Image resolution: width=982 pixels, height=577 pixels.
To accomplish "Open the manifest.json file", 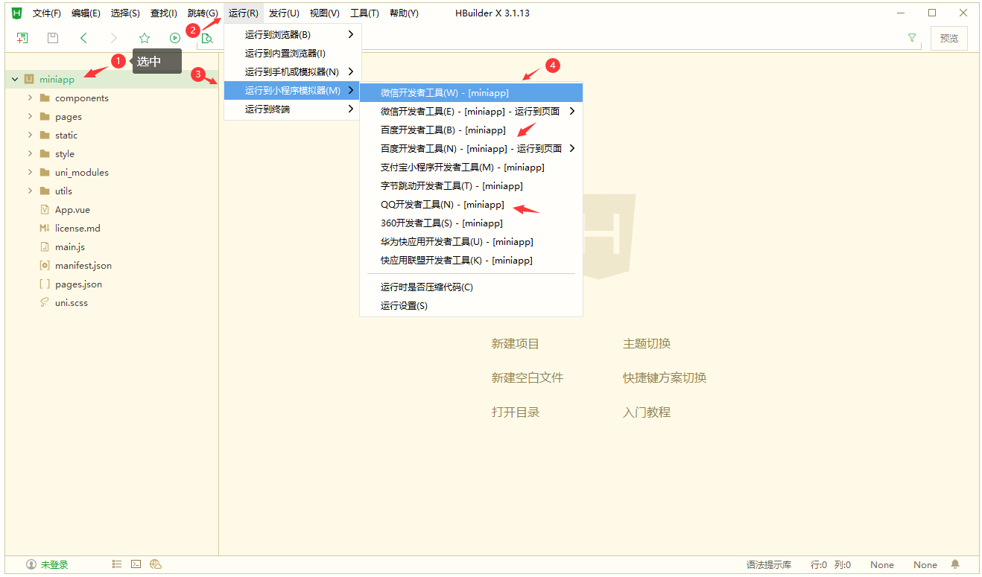I will coord(83,266).
